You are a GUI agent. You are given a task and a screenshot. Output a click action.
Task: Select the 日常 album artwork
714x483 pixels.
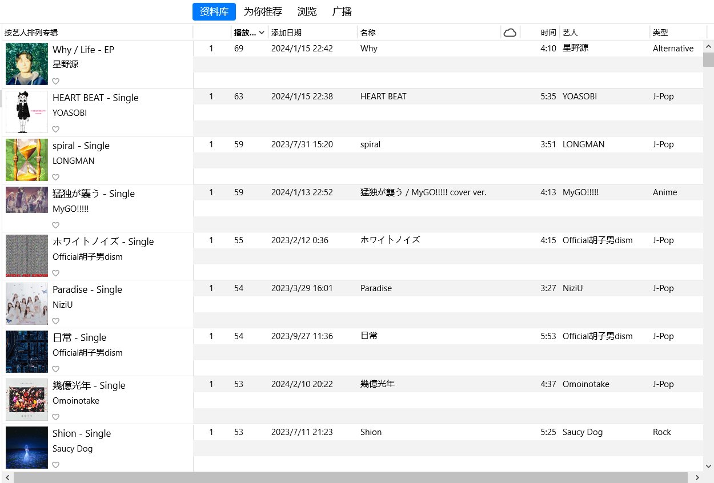27,352
